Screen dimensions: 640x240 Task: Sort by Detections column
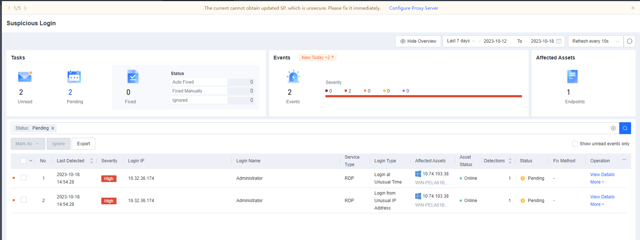(x=510, y=161)
